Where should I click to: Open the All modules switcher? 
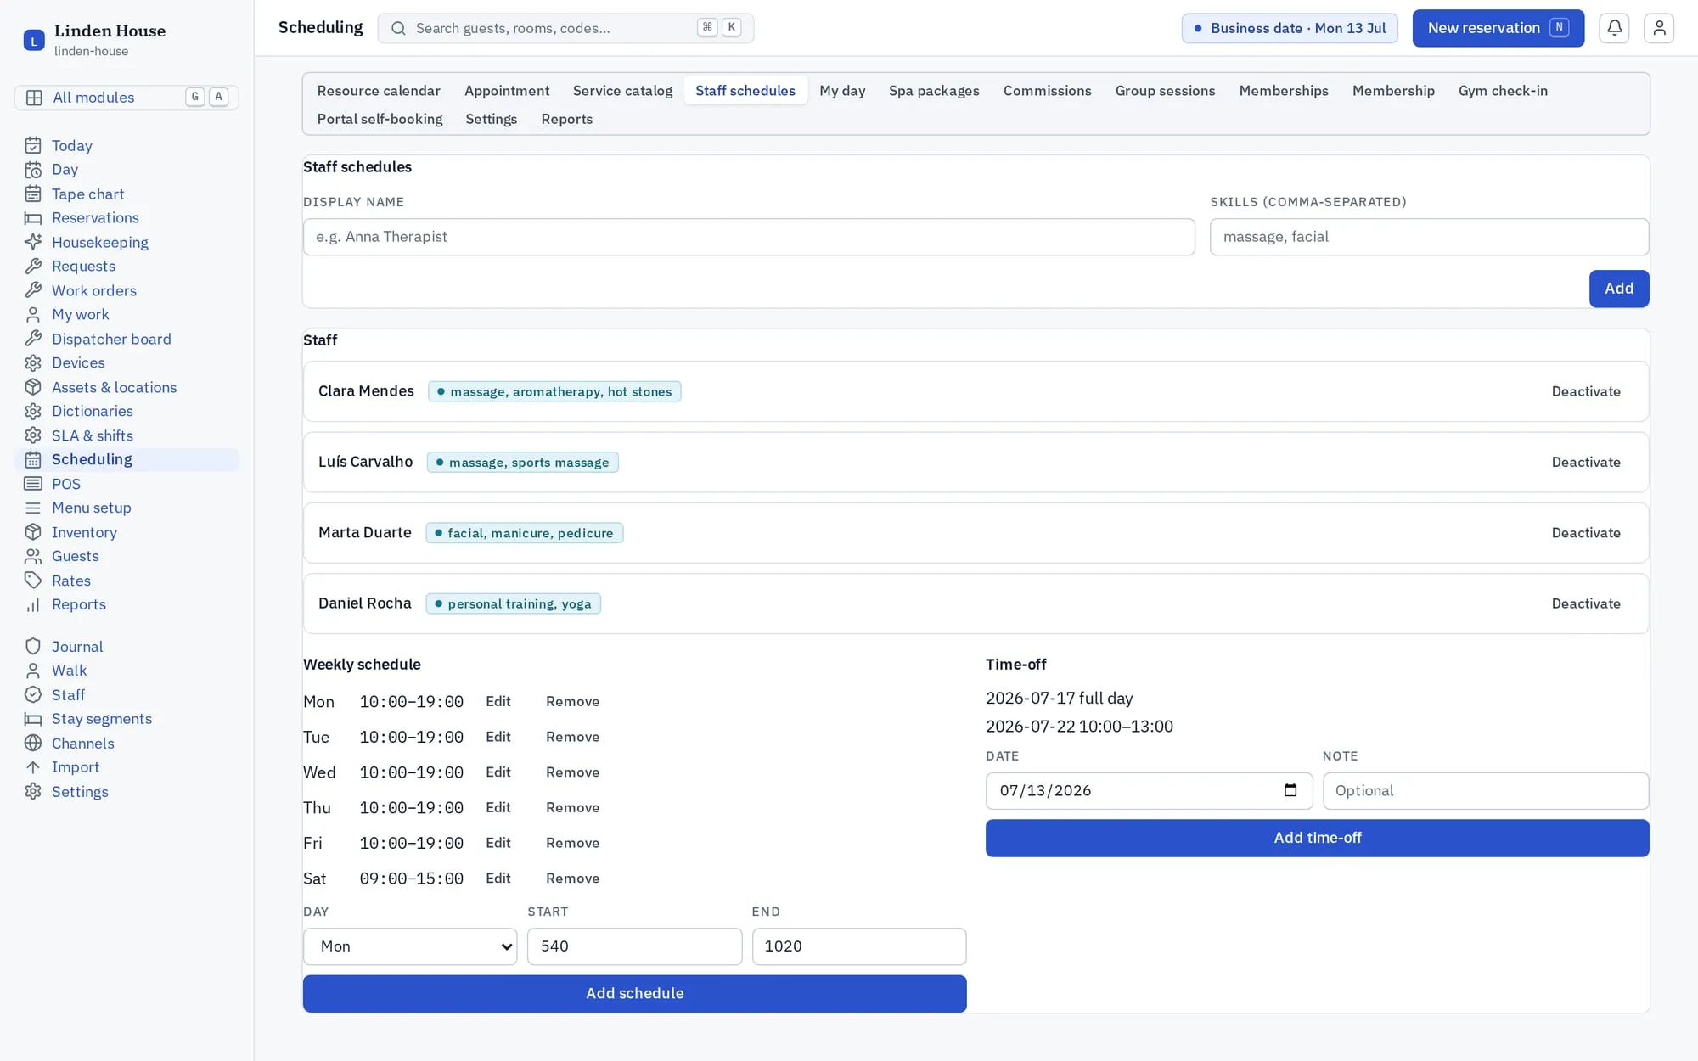[127, 98]
